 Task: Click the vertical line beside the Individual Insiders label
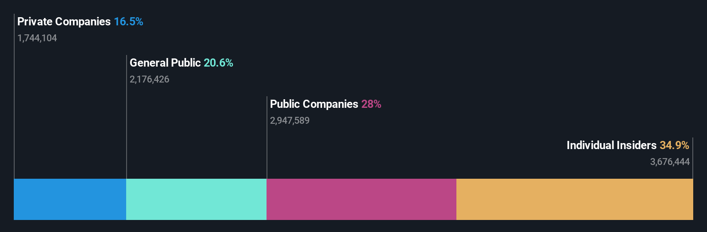coord(693,158)
